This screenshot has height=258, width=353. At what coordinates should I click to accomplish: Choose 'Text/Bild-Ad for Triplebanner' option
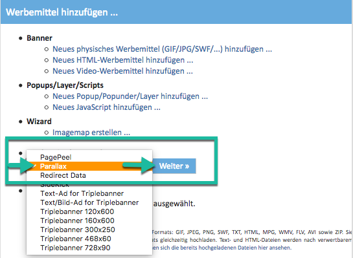[x=89, y=202]
